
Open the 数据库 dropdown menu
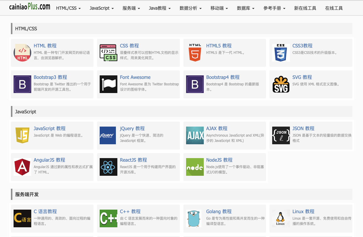(x=246, y=8)
